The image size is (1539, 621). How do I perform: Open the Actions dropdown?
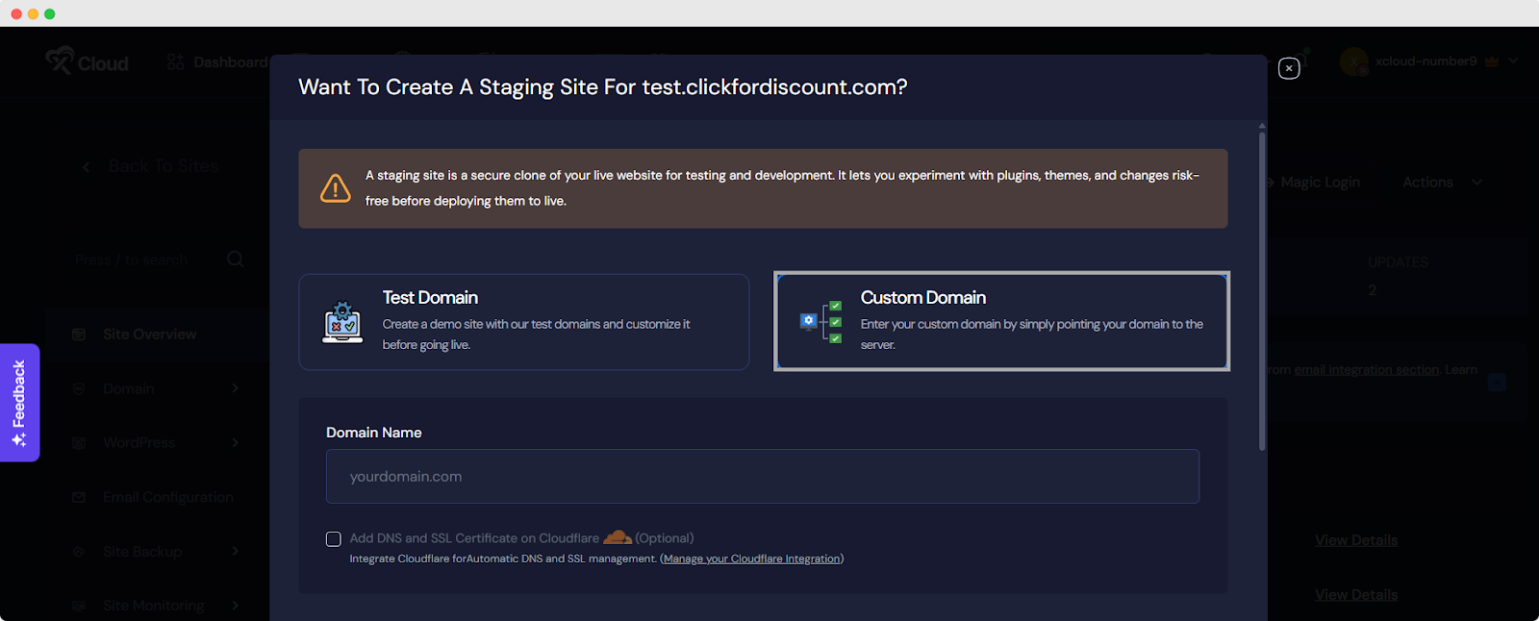tap(1441, 183)
